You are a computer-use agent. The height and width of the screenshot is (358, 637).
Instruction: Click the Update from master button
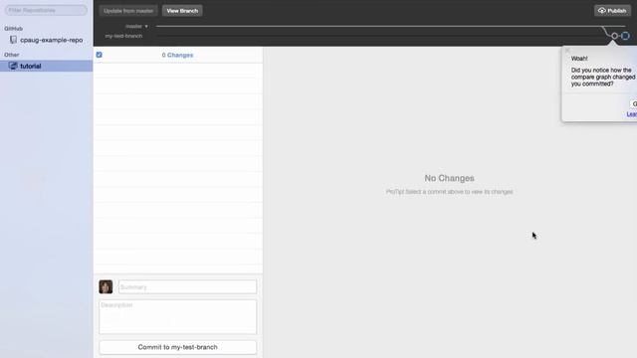[128, 11]
